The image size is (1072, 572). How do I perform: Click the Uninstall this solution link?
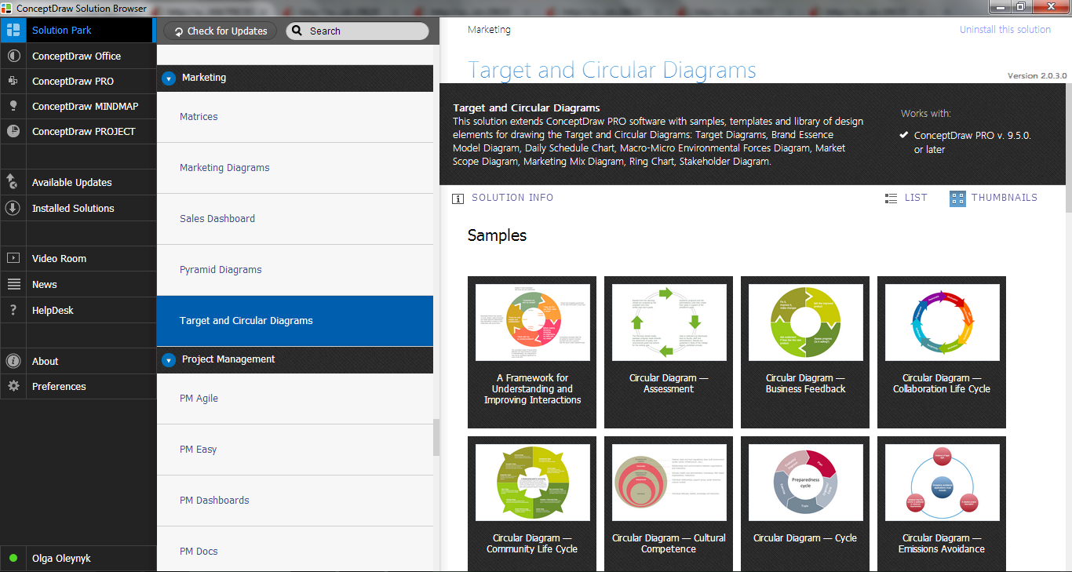tap(1005, 30)
